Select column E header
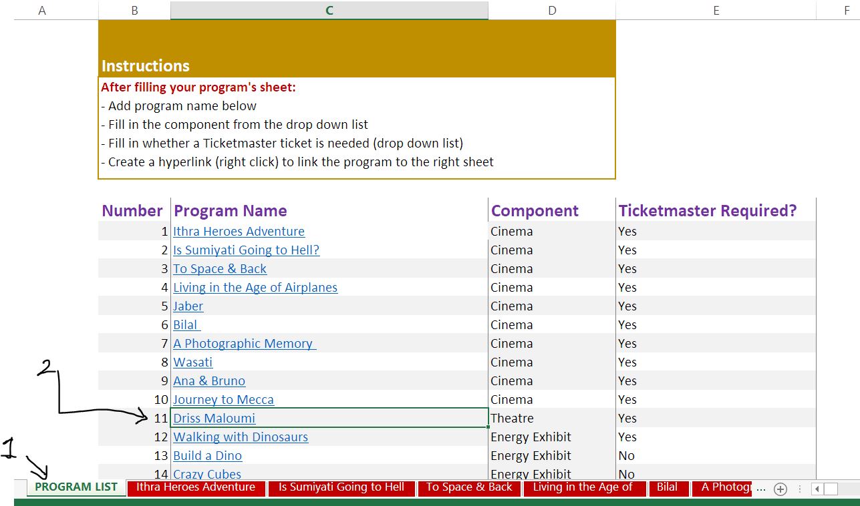Viewport: 860px width, 506px height. (716, 10)
